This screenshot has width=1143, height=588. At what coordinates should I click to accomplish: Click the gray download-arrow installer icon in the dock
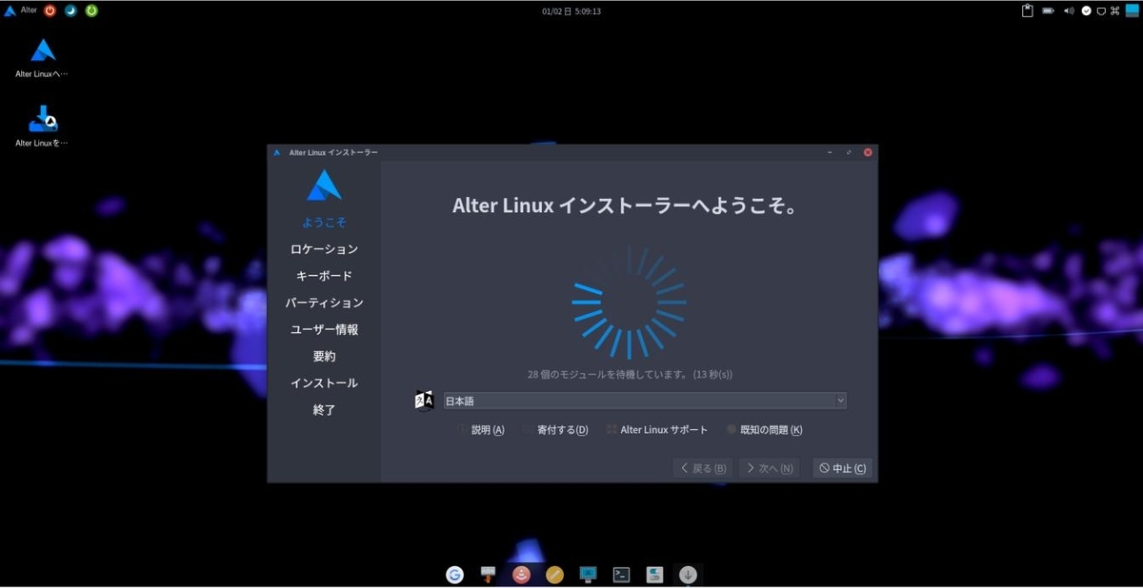point(688,575)
